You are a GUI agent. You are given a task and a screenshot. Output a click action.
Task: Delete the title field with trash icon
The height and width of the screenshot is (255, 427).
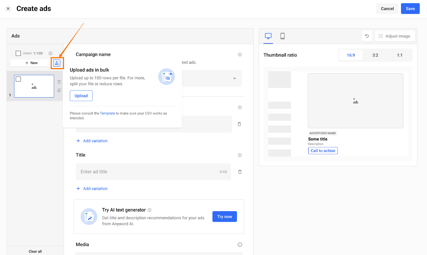pos(240,172)
